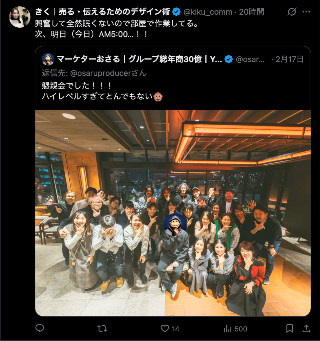Image resolution: width=320 pixels, height=341 pixels.
Task: Click the reply speech bubble icon
Action: (x=40, y=328)
